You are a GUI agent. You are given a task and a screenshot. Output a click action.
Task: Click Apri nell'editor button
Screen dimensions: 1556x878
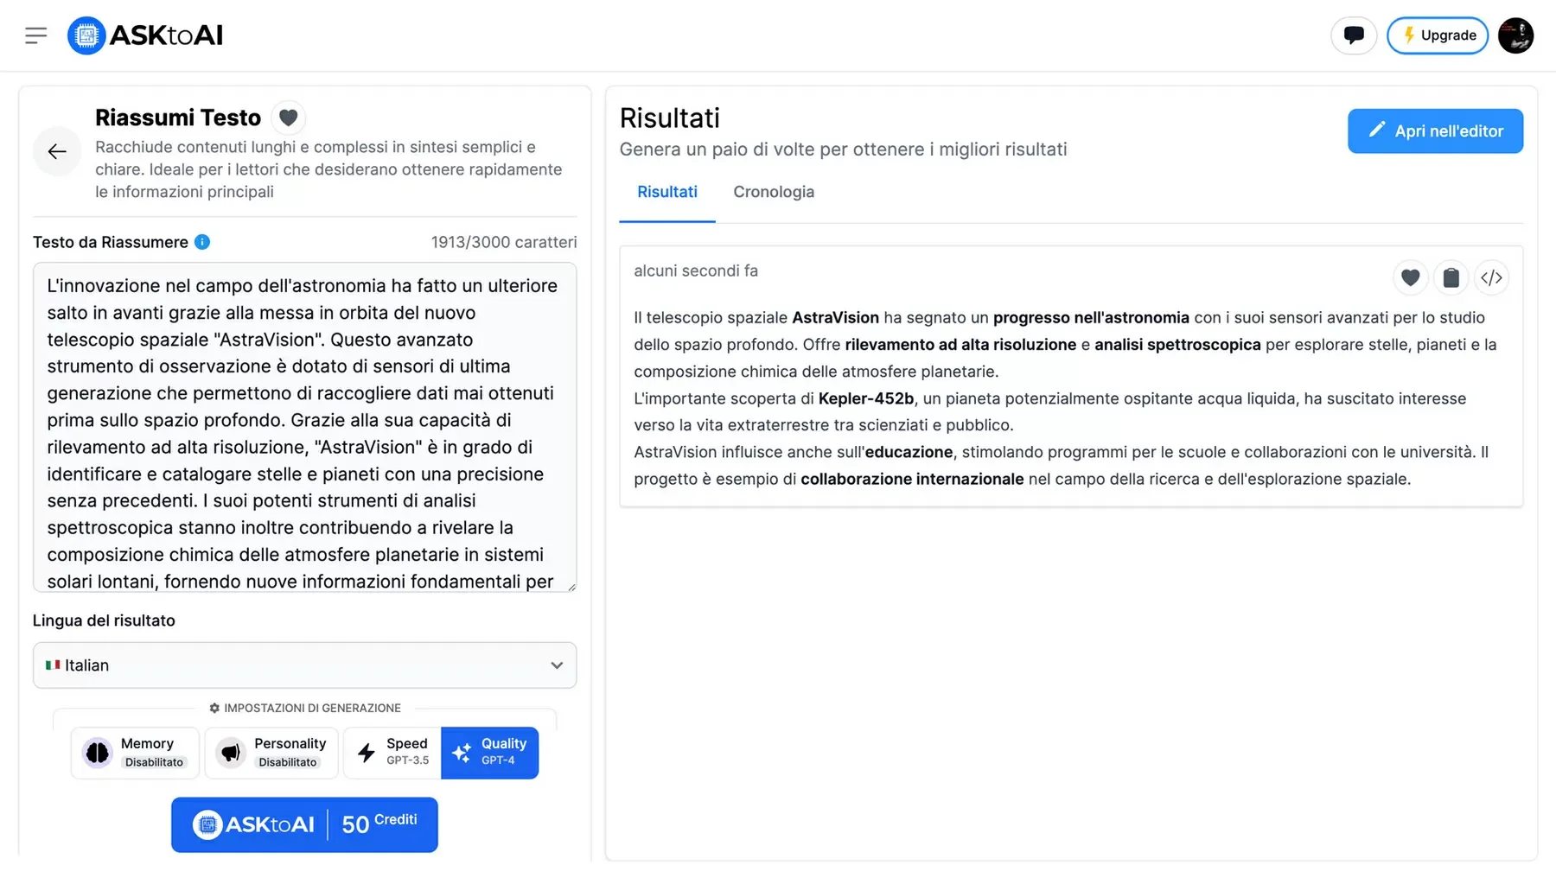1435,131
